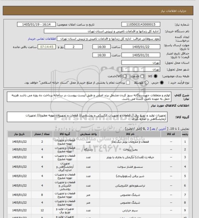
Task: Click the اطلاعات کالاهای مورد نیاز heading
Action: pos(170,106)
